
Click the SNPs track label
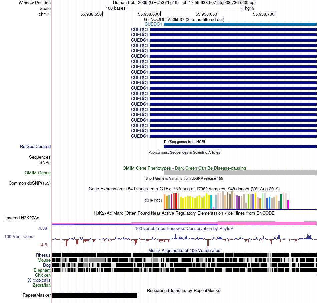pos(45,162)
